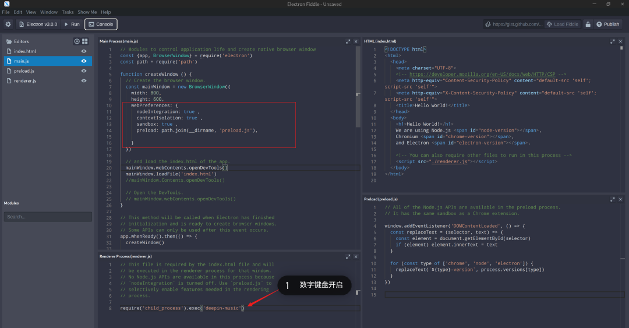Click the developer.mozilla.org CSP link in HTML
This screenshot has height=328, width=629.
pyautogui.click(x=482, y=74)
